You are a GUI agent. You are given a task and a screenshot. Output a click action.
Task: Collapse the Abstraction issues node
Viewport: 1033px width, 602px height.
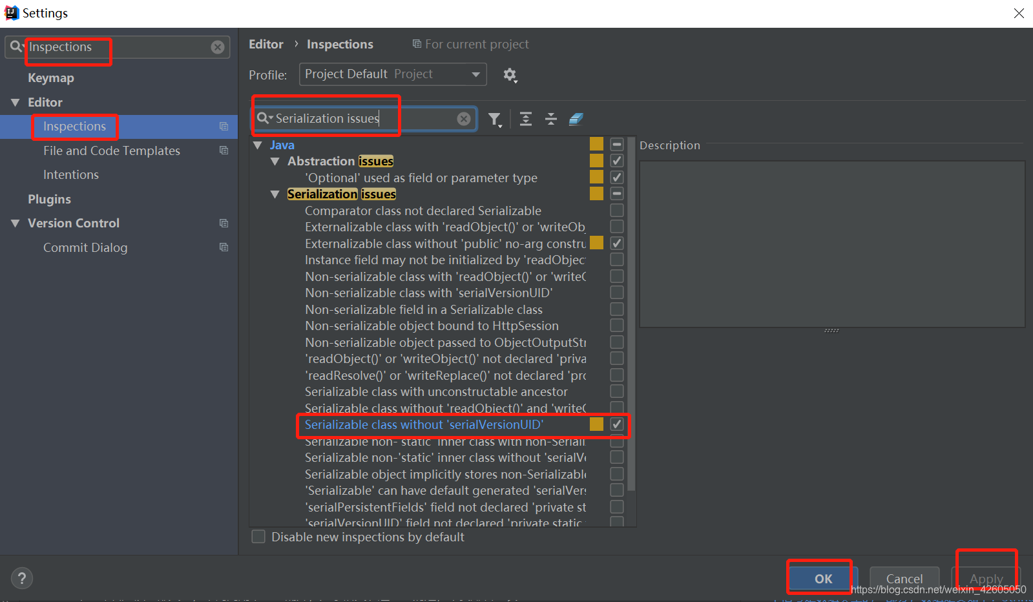(275, 161)
